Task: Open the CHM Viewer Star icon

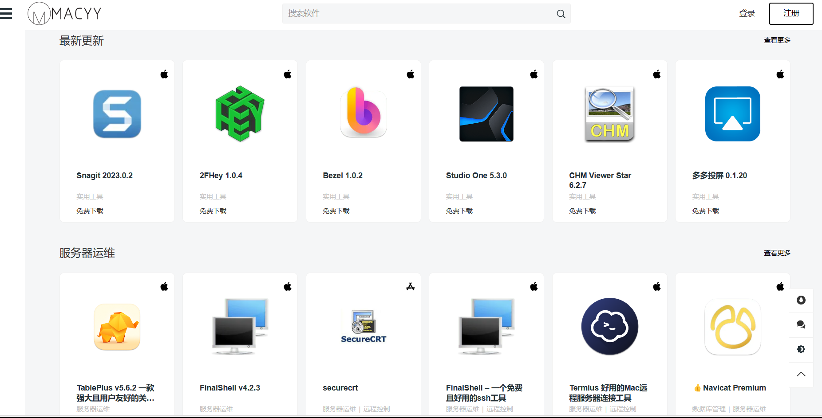Action: [609, 114]
